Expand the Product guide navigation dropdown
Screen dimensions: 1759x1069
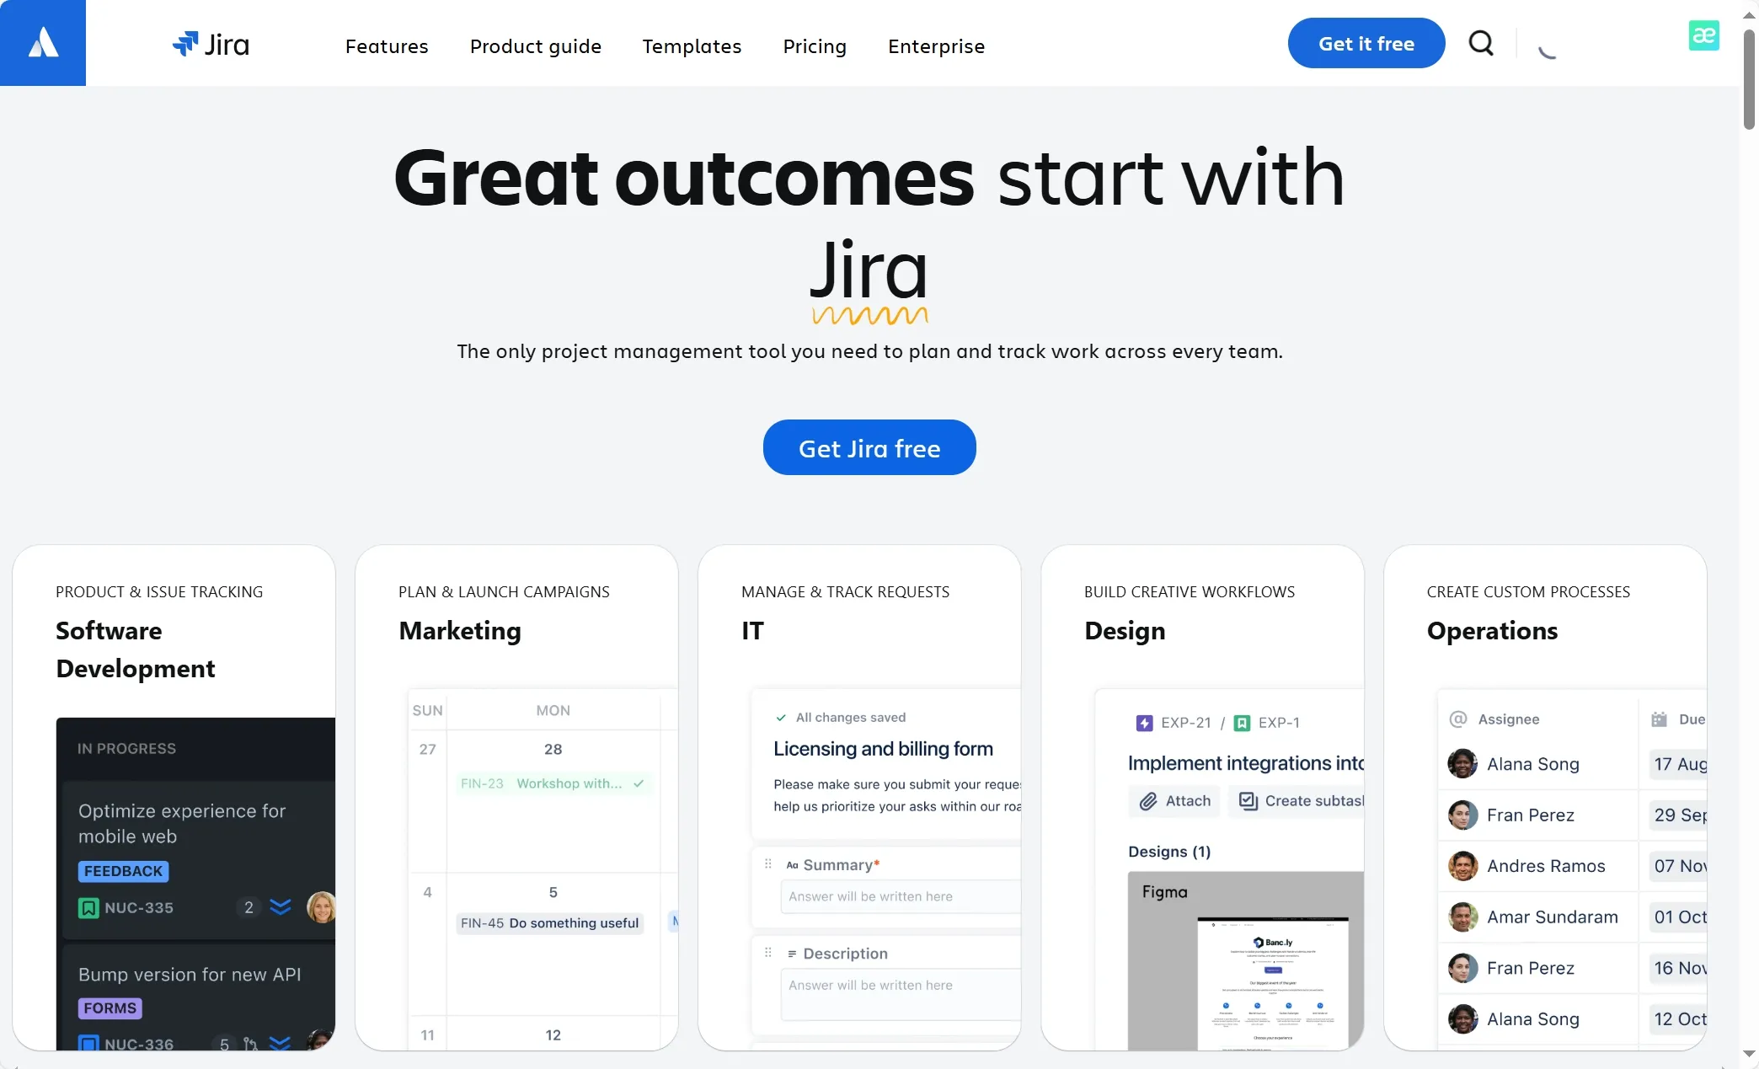(x=534, y=44)
